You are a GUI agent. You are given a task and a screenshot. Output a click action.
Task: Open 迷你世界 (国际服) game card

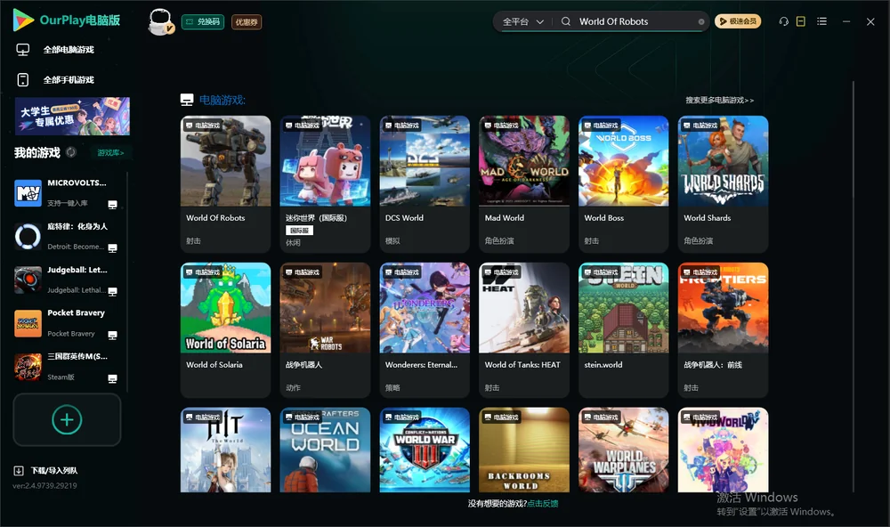(325, 184)
